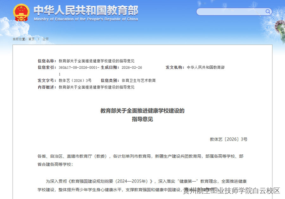Open the 首页 breadcrumb link
Viewport: 285px width, 199px height.
[31, 39]
